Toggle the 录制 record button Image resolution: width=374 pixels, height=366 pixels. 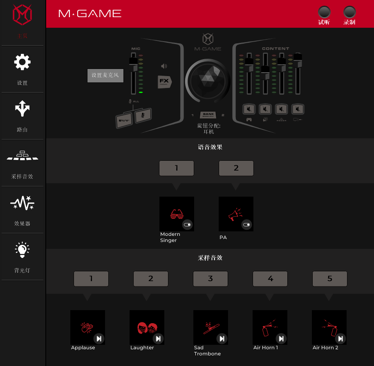click(x=349, y=12)
